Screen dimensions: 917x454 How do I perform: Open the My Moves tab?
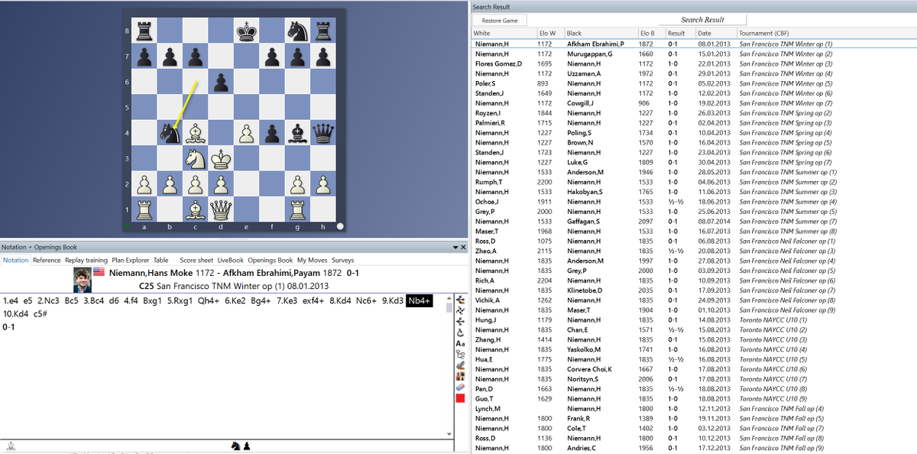(312, 261)
